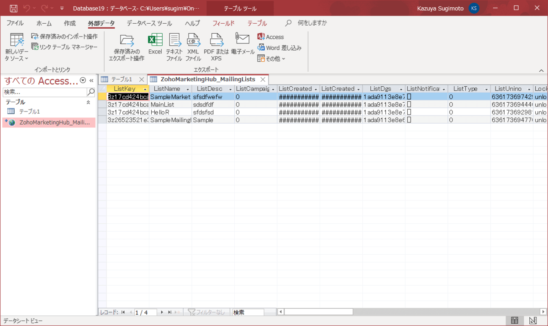Click the navigation pane search magnifier icon

(x=90, y=92)
